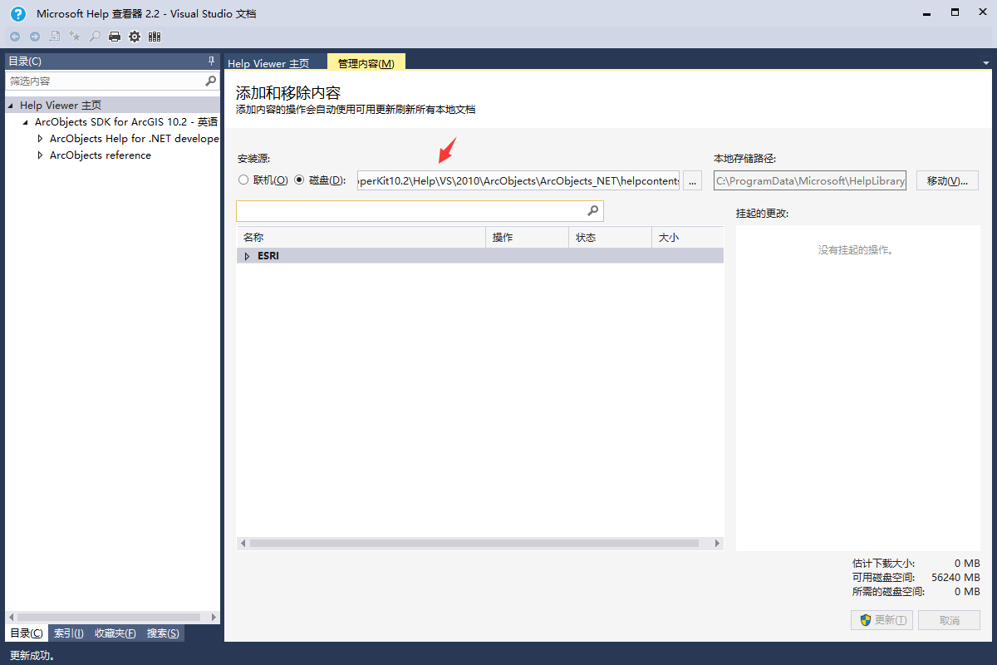Image resolution: width=997 pixels, height=665 pixels.
Task: Open Manage Content via the books icon
Action: (155, 36)
